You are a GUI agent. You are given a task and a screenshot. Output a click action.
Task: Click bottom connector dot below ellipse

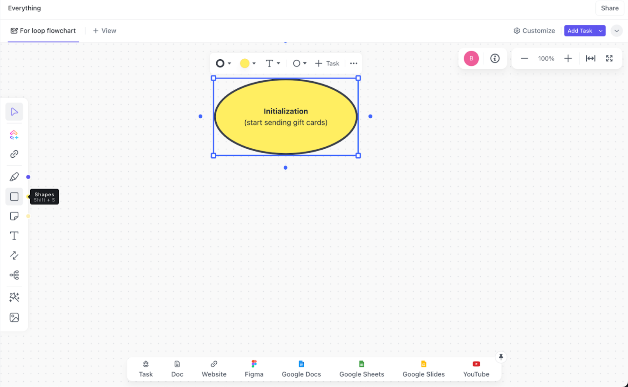pos(285,168)
